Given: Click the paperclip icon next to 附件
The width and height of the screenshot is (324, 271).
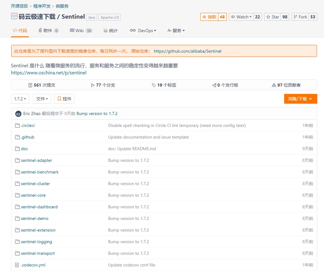Looking at the screenshot, I should pos(40,30).
